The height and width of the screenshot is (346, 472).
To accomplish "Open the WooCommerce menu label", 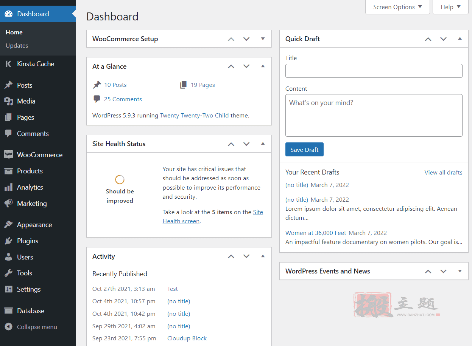I will (40, 155).
